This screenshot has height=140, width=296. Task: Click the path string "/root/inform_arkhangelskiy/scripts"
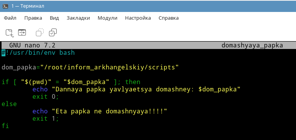pos(109,67)
